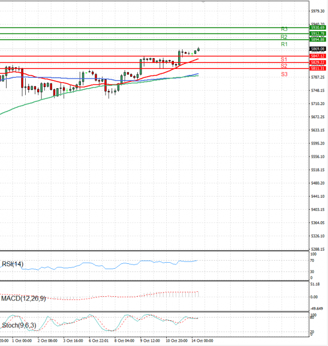328x346 pixels.
Task: Click the MACD scale value 51.18
Action: tap(315, 284)
